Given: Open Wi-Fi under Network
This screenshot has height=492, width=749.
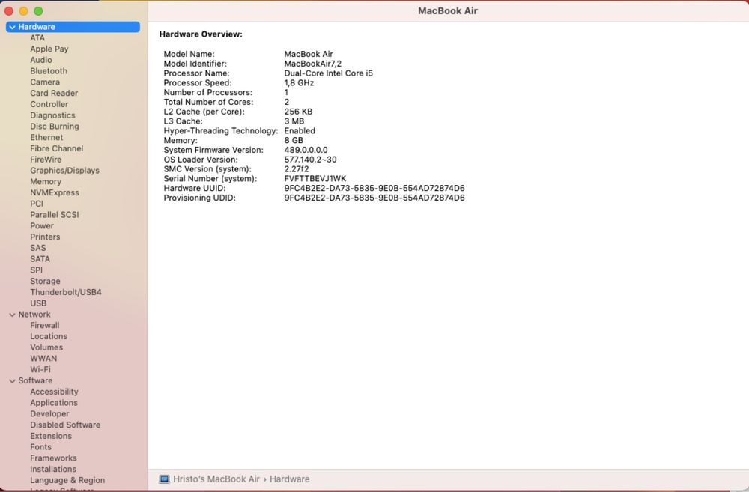Looking at the screenshot, I should point(40,369).
